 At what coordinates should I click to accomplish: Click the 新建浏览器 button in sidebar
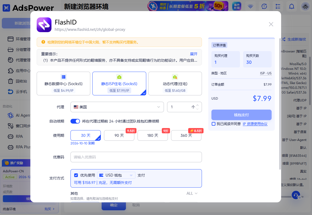pos(16,23)
